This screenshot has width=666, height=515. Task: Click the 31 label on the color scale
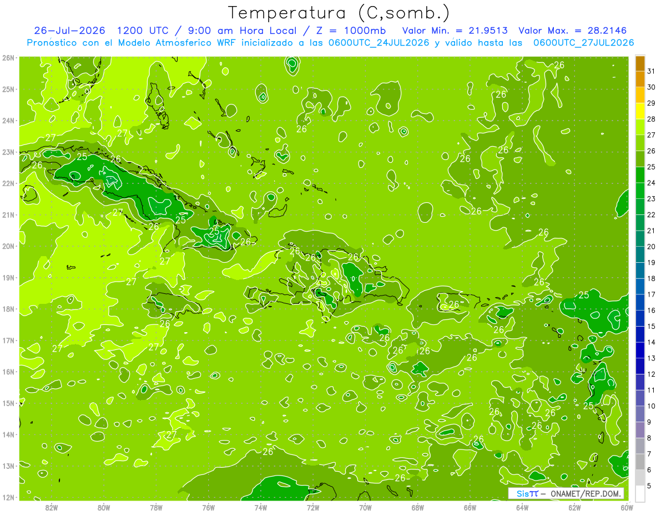651,71
